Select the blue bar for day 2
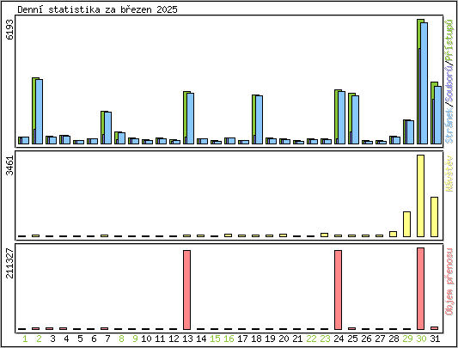458x348 pixels. [40, 112]
